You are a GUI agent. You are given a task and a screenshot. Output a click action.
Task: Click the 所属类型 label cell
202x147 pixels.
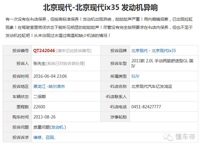[115, 76]
